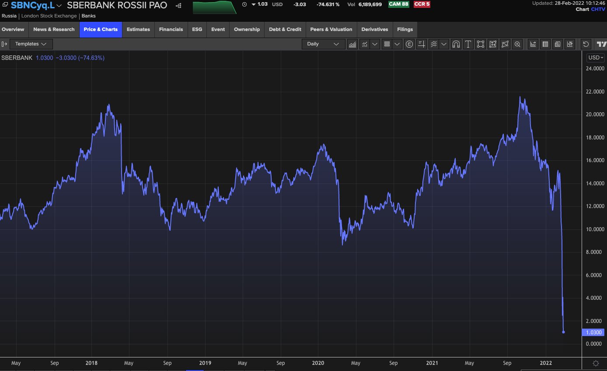Select the crosshair drawing tool icon
607x371 pixels.
click(422, 44)
